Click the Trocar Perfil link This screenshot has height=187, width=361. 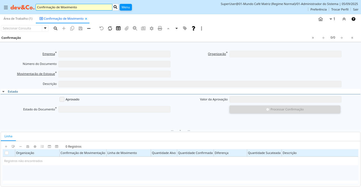tap(340, 9)
